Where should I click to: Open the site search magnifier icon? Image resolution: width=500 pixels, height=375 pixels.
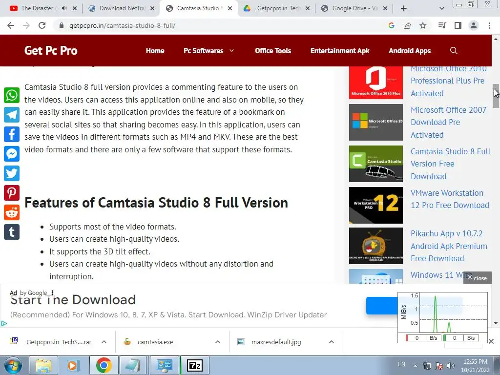pos(454,50)
